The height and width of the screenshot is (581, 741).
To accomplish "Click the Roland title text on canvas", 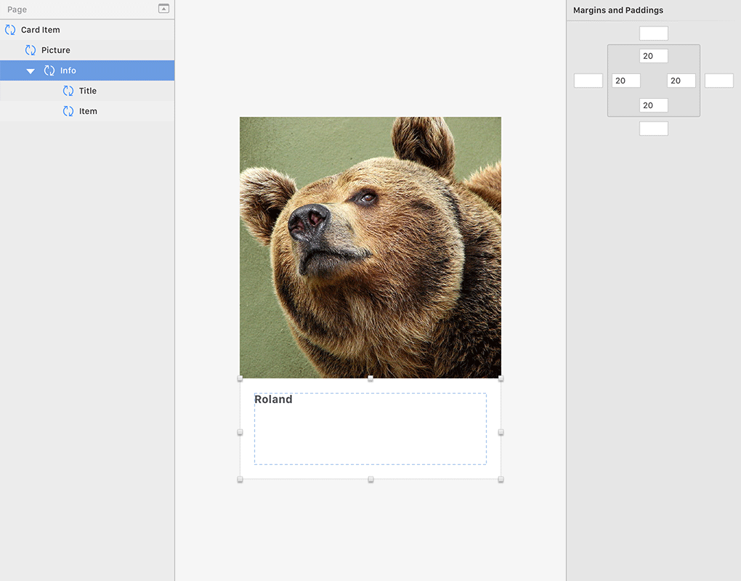I will click(x=273, y=399).
